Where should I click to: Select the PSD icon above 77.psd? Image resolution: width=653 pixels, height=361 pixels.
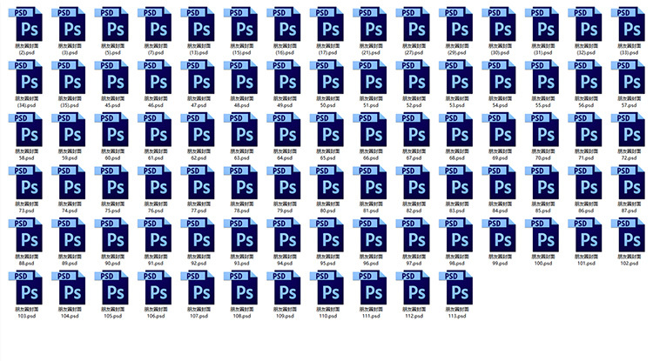tap(198, 182)
